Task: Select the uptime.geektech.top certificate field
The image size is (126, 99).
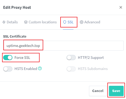Action: pyautogui.click(x=23, y=46)
